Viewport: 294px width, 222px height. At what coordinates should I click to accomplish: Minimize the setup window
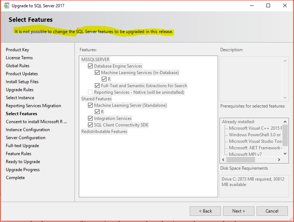pyautogui.click(x=252, y=5)
